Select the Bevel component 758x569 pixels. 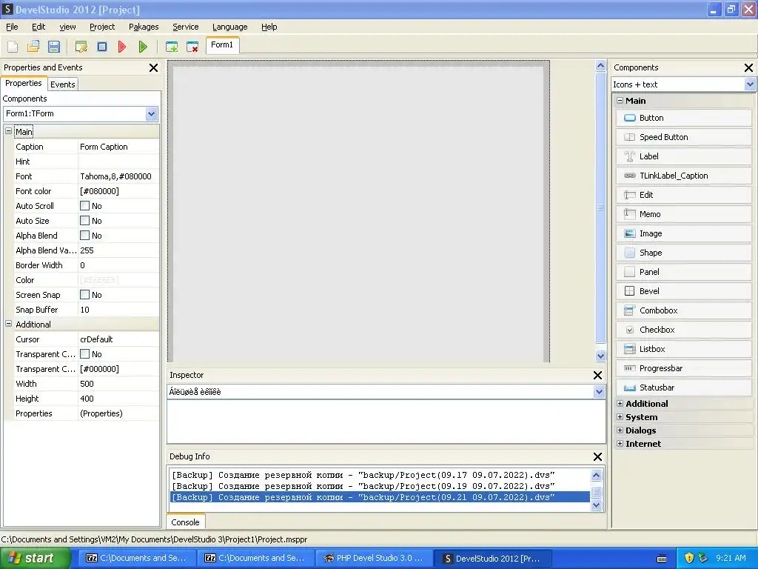click(x=683, y=291)
